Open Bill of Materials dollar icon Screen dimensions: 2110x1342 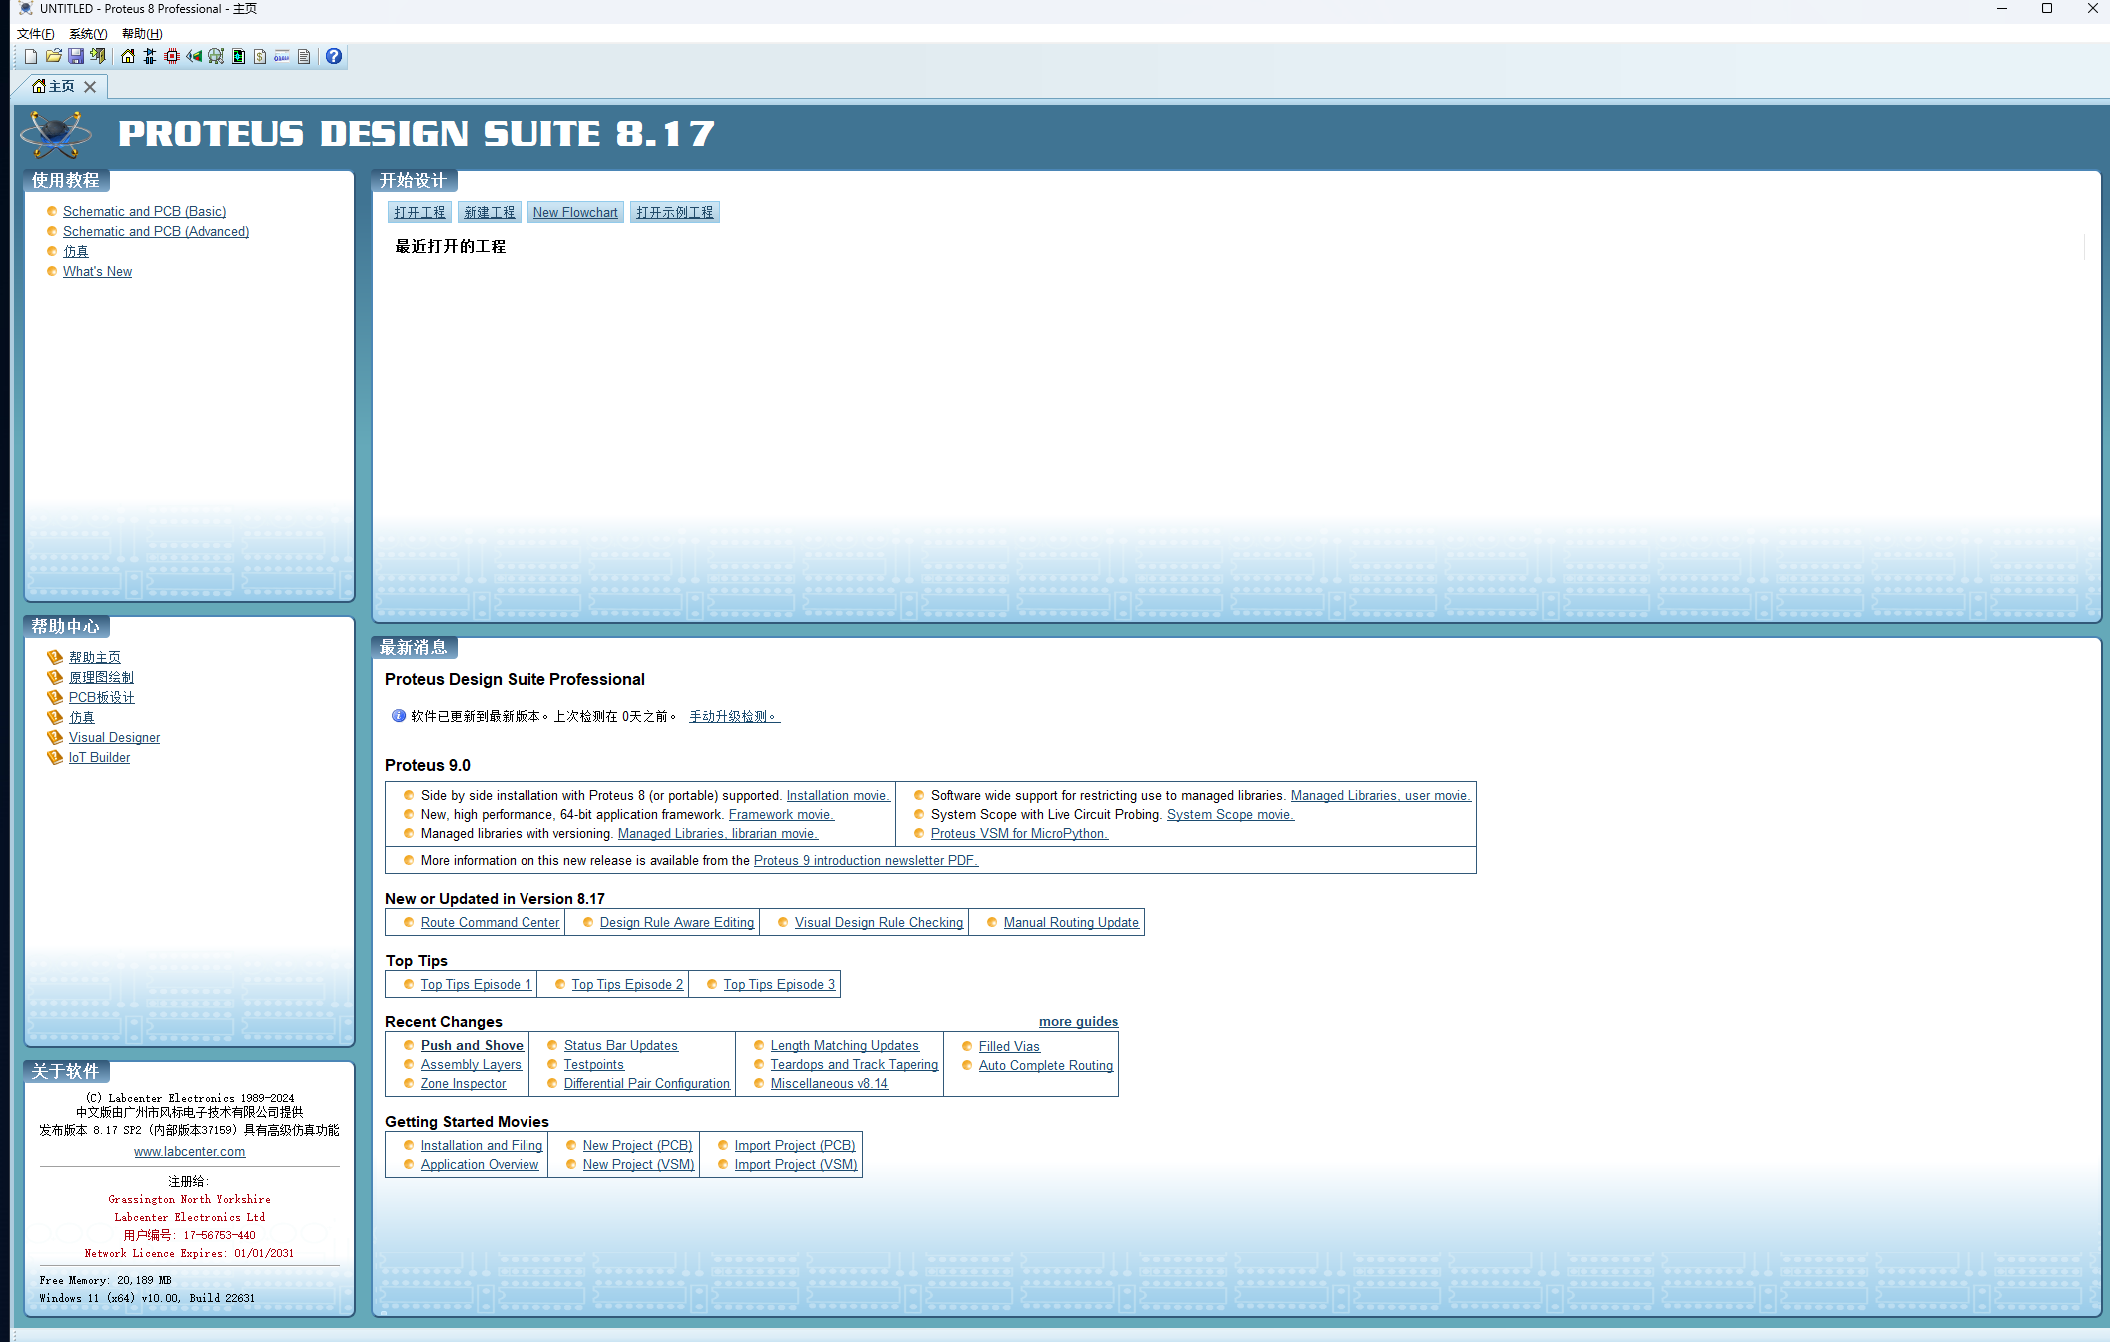(x=260, y=57)
